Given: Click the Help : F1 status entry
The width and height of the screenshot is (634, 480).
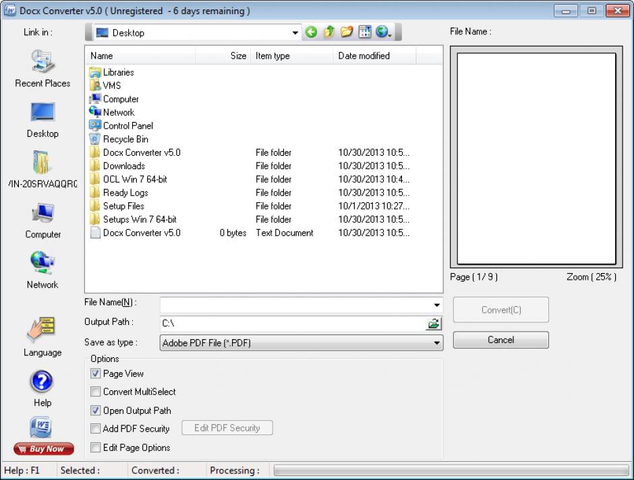Looking at the screenshot, I should pyautogui.click(x=22, y=471).
